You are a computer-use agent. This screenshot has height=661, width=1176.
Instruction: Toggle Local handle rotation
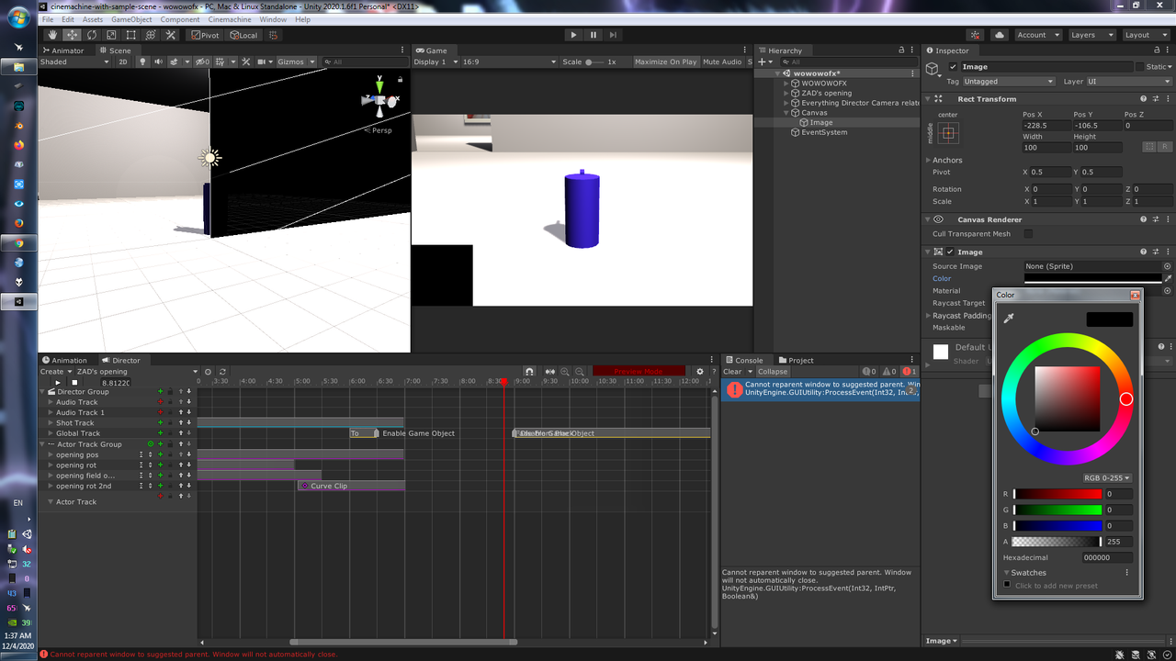click(243, 35)
